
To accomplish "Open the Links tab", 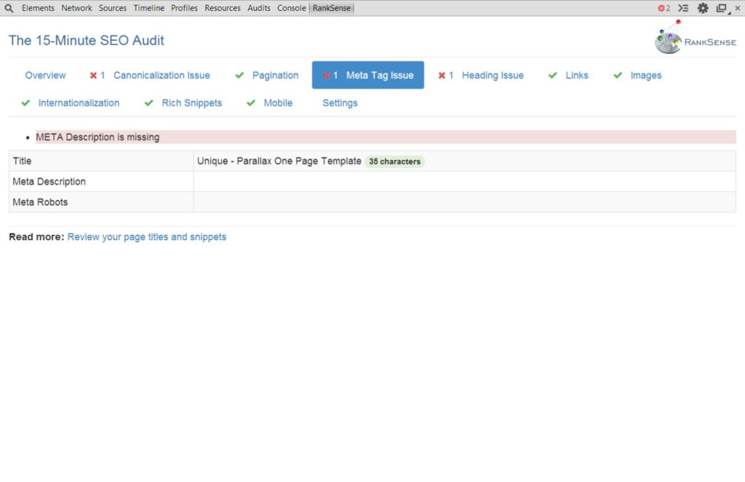I will pyautogui.click(x=568, y=75).
